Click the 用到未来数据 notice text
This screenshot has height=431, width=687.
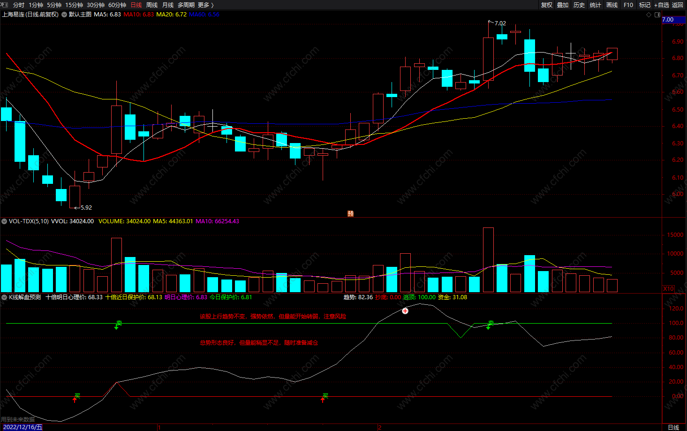pyautogui.click(x=18, y=420)
